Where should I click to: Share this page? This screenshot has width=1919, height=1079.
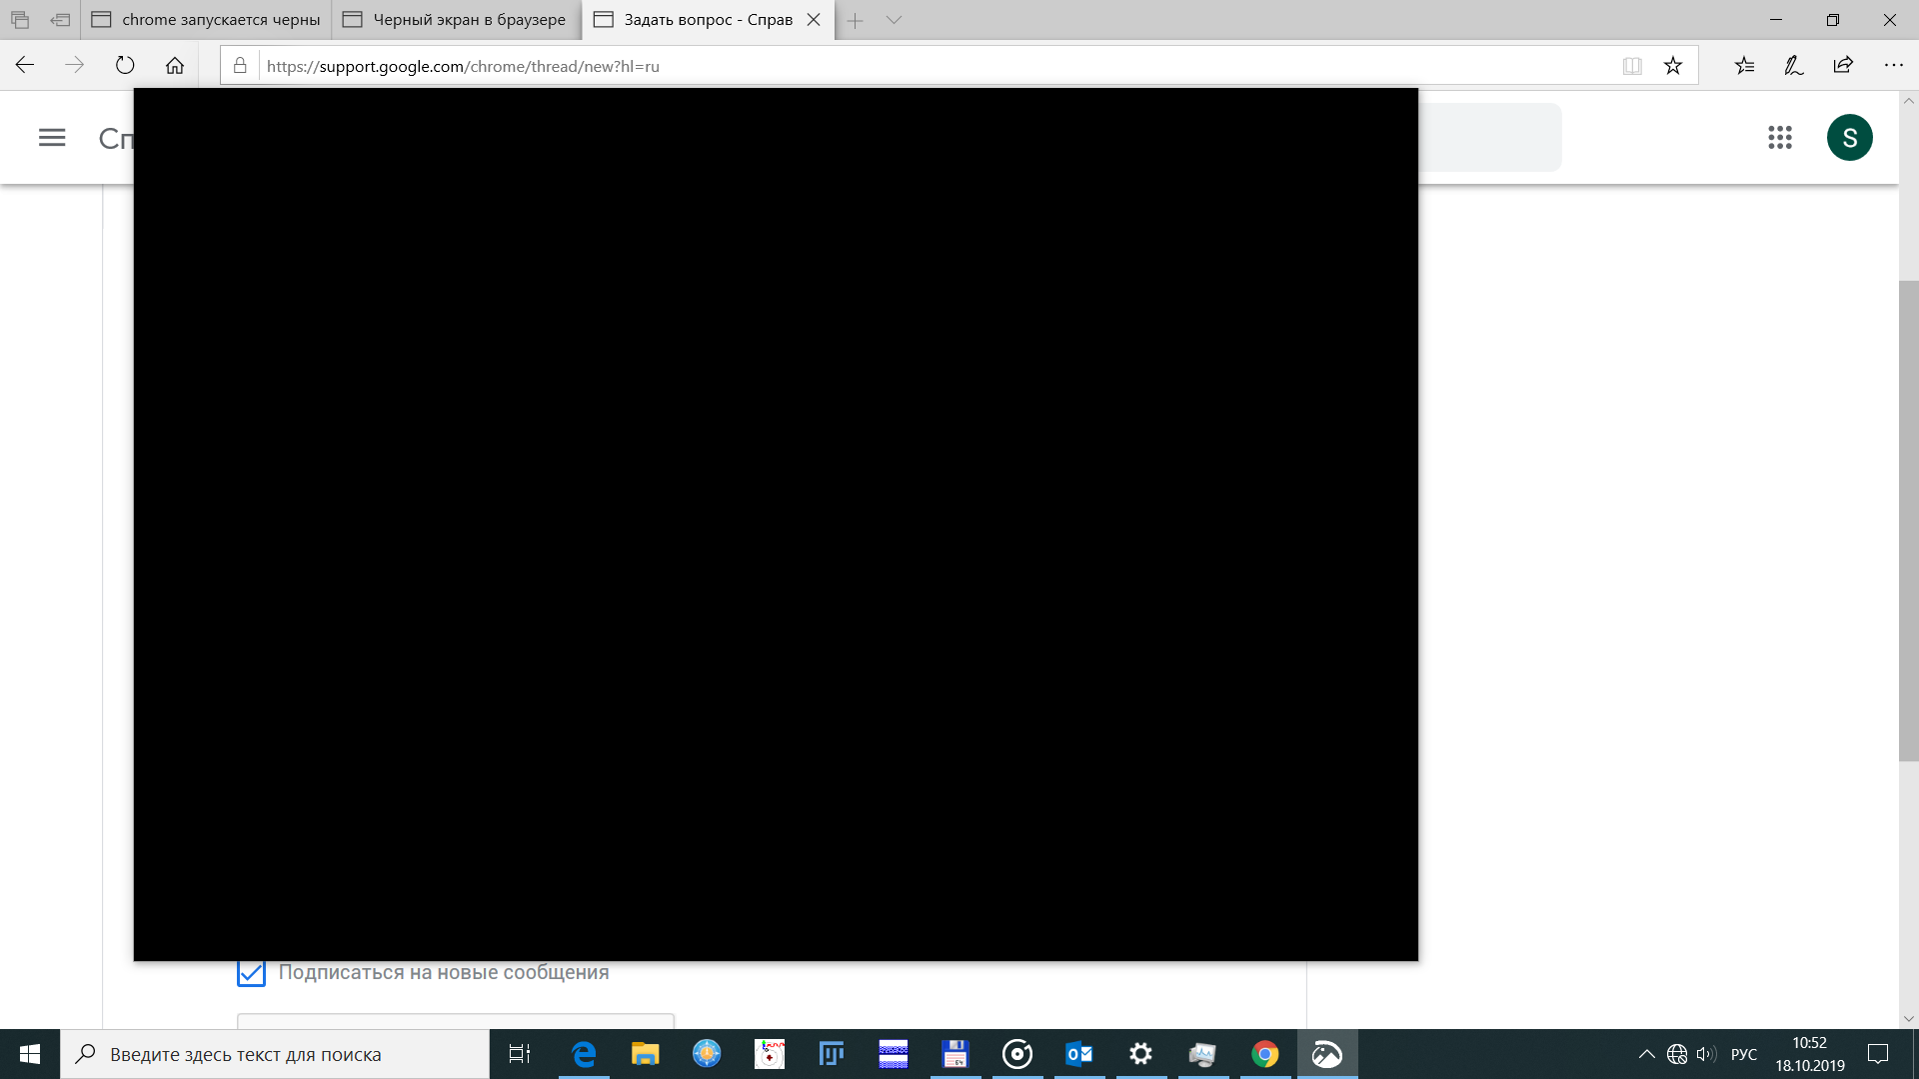[1843, 66]
